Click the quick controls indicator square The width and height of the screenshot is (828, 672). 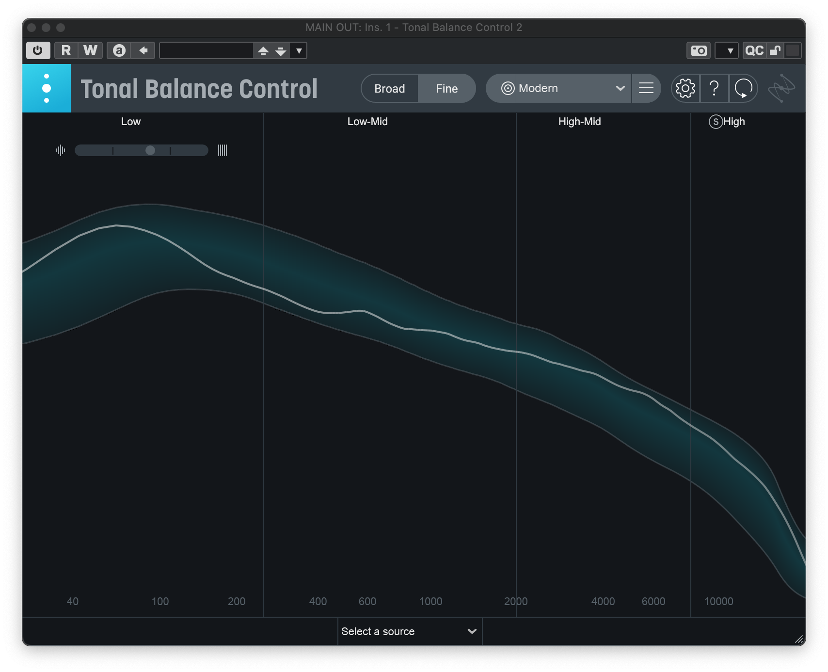pyautogui.click(x=793, y=50)
